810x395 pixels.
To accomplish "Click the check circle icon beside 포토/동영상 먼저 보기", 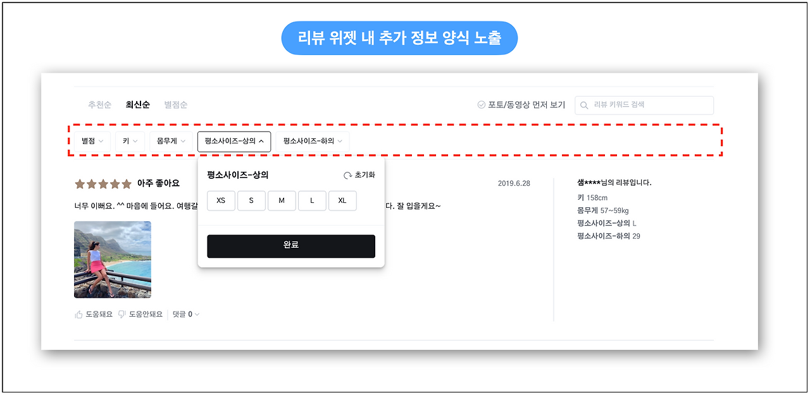I will [481, 105].
